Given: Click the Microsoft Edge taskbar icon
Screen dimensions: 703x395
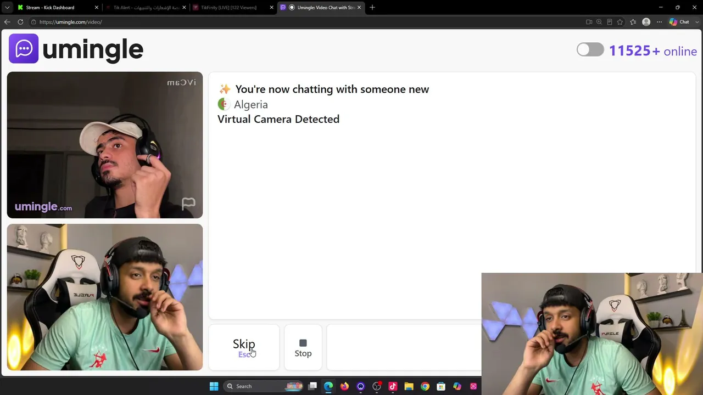Looking at the screenshot, I should [x=328, y=386].
